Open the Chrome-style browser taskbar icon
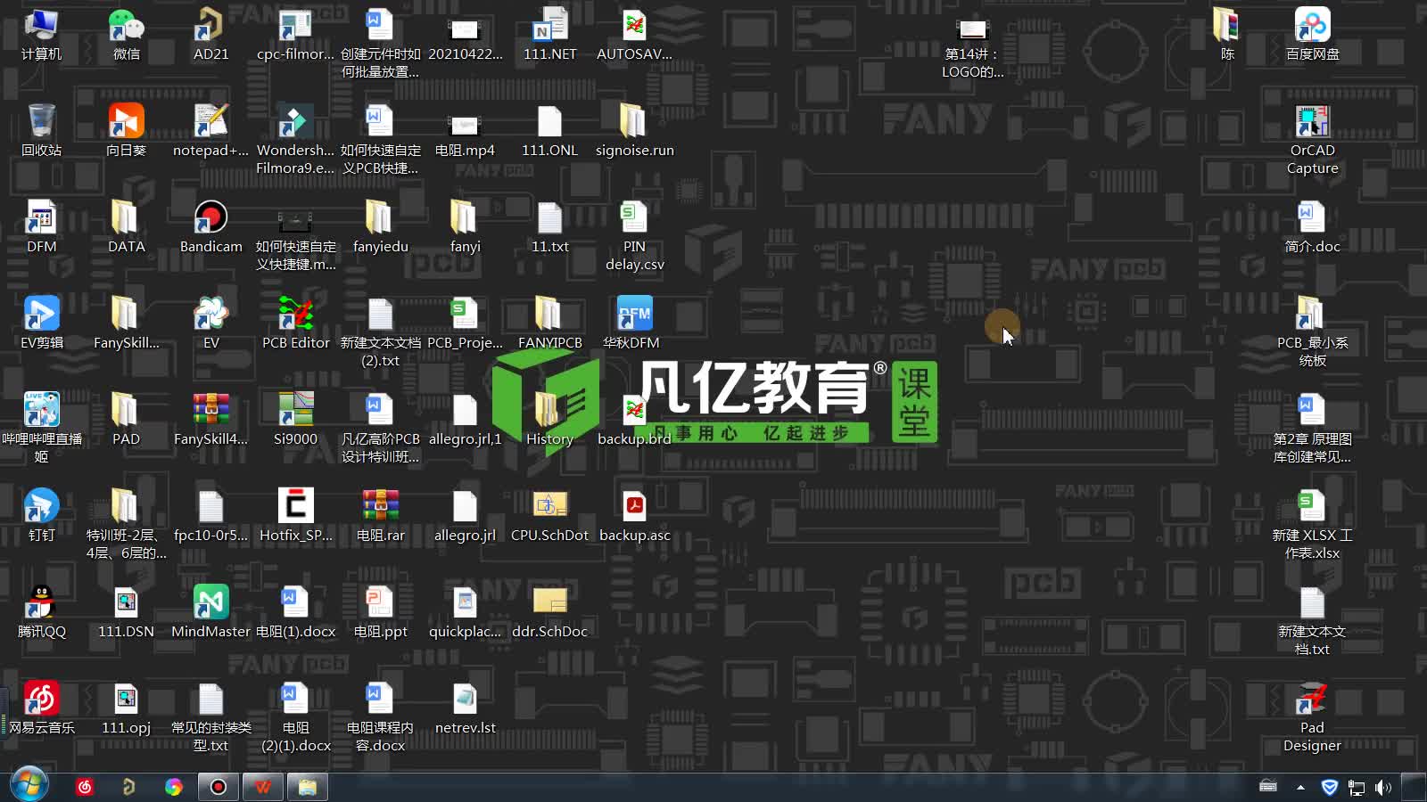Image resolution: width=1427 pixels, height=802 pixels. pos(174,787)
